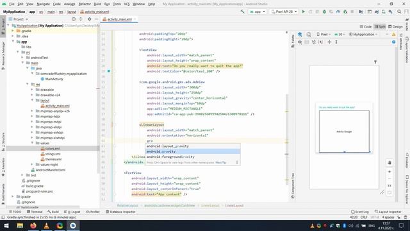Click the Select Opened File target icon in Project panel

click(x=74, y=19)
